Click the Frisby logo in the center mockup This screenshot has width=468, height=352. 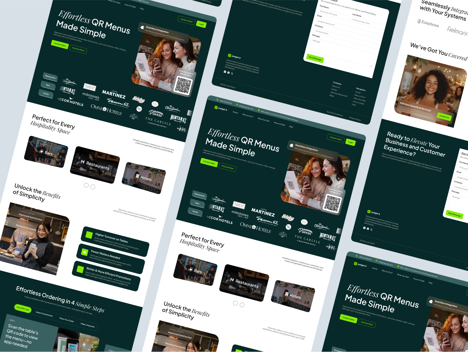point(288,217)
